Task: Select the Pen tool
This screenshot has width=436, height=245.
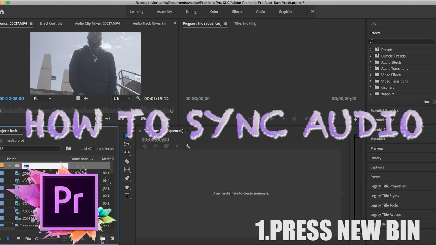Action: click(x=127, y=178)
